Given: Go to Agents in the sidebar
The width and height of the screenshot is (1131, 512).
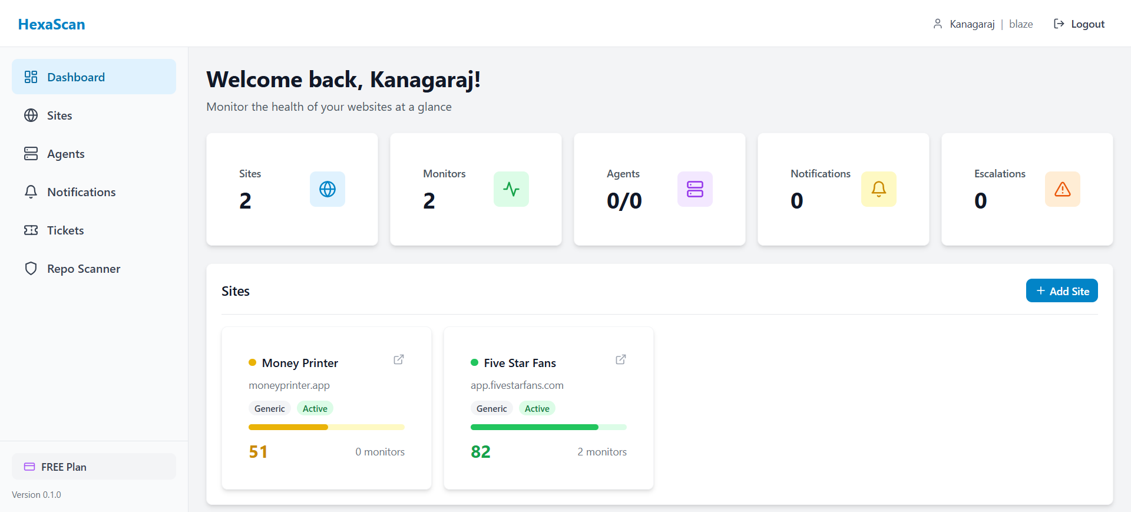Looking at the screenshot, I should click(65, 154).
